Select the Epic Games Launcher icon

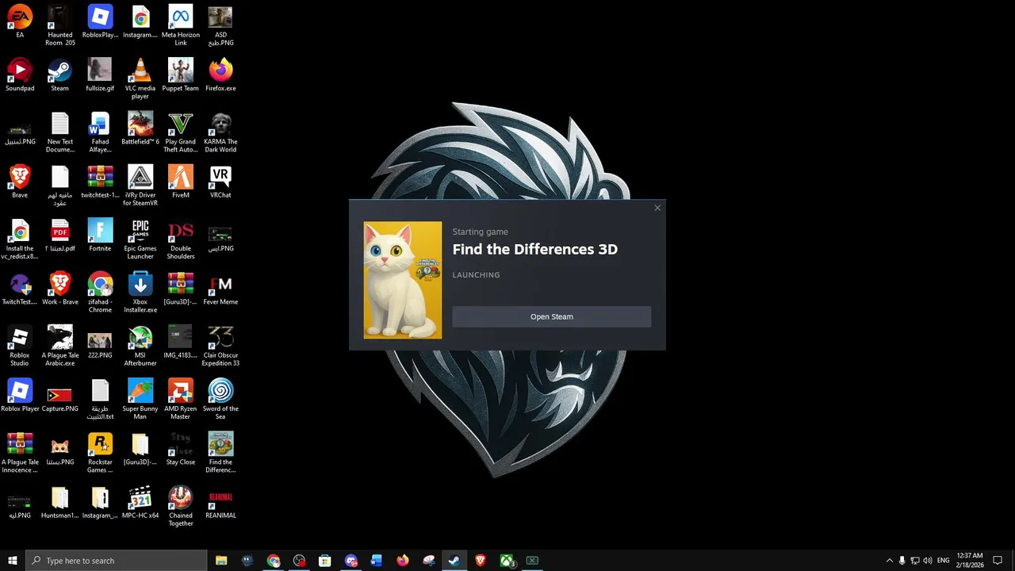coord(140,239)
